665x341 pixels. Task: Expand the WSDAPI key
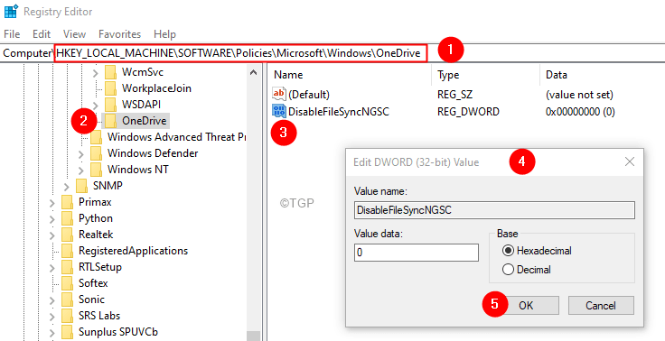95,105
